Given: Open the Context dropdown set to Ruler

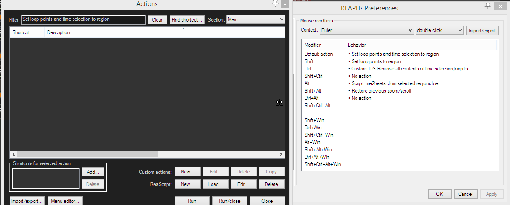Looking at the screenshot, I should pyautogui.click(x=366, y=30).
